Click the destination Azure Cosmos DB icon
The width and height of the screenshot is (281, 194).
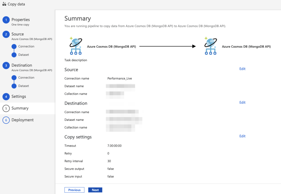[210, 46]
